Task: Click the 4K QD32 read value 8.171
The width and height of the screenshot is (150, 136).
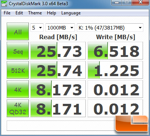Action: tap(58, 108)
